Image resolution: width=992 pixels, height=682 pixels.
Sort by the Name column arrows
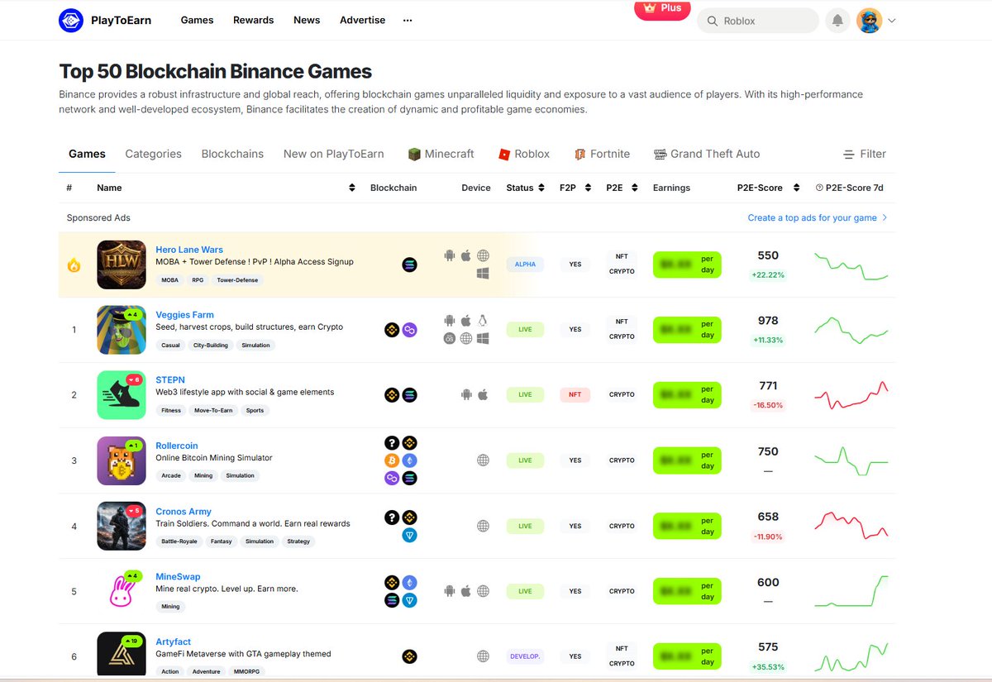[x=353, y=188]
